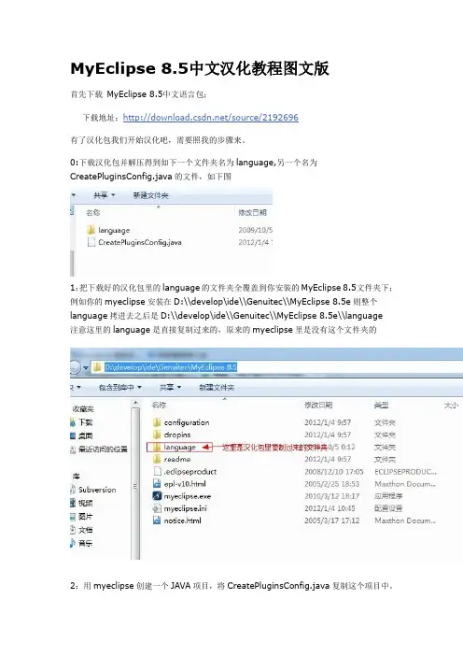The height and width of the screenshot is (656, 463).
Task: Click the epl-v10.html file icon
Action: pyautogui.click(x=157, y=484)
